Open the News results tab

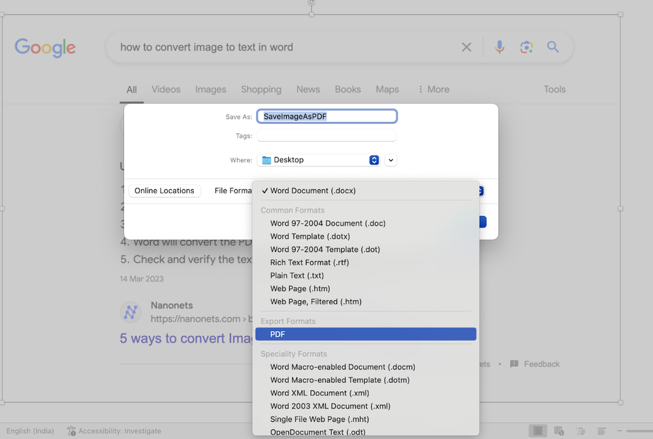[x=308, y=89]
